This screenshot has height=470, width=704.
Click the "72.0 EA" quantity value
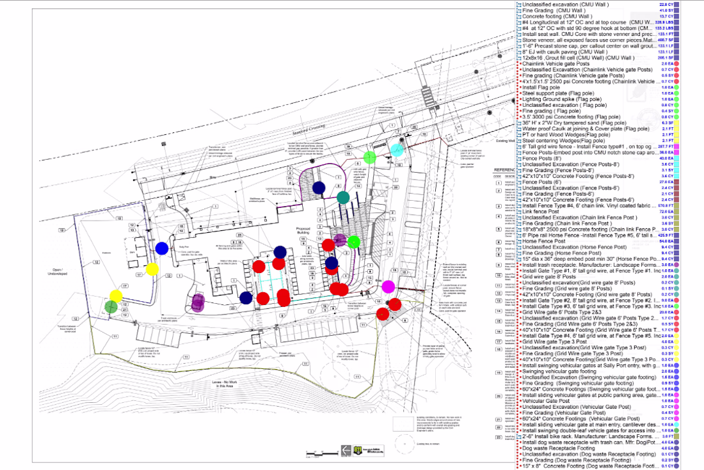pos(666,212)
